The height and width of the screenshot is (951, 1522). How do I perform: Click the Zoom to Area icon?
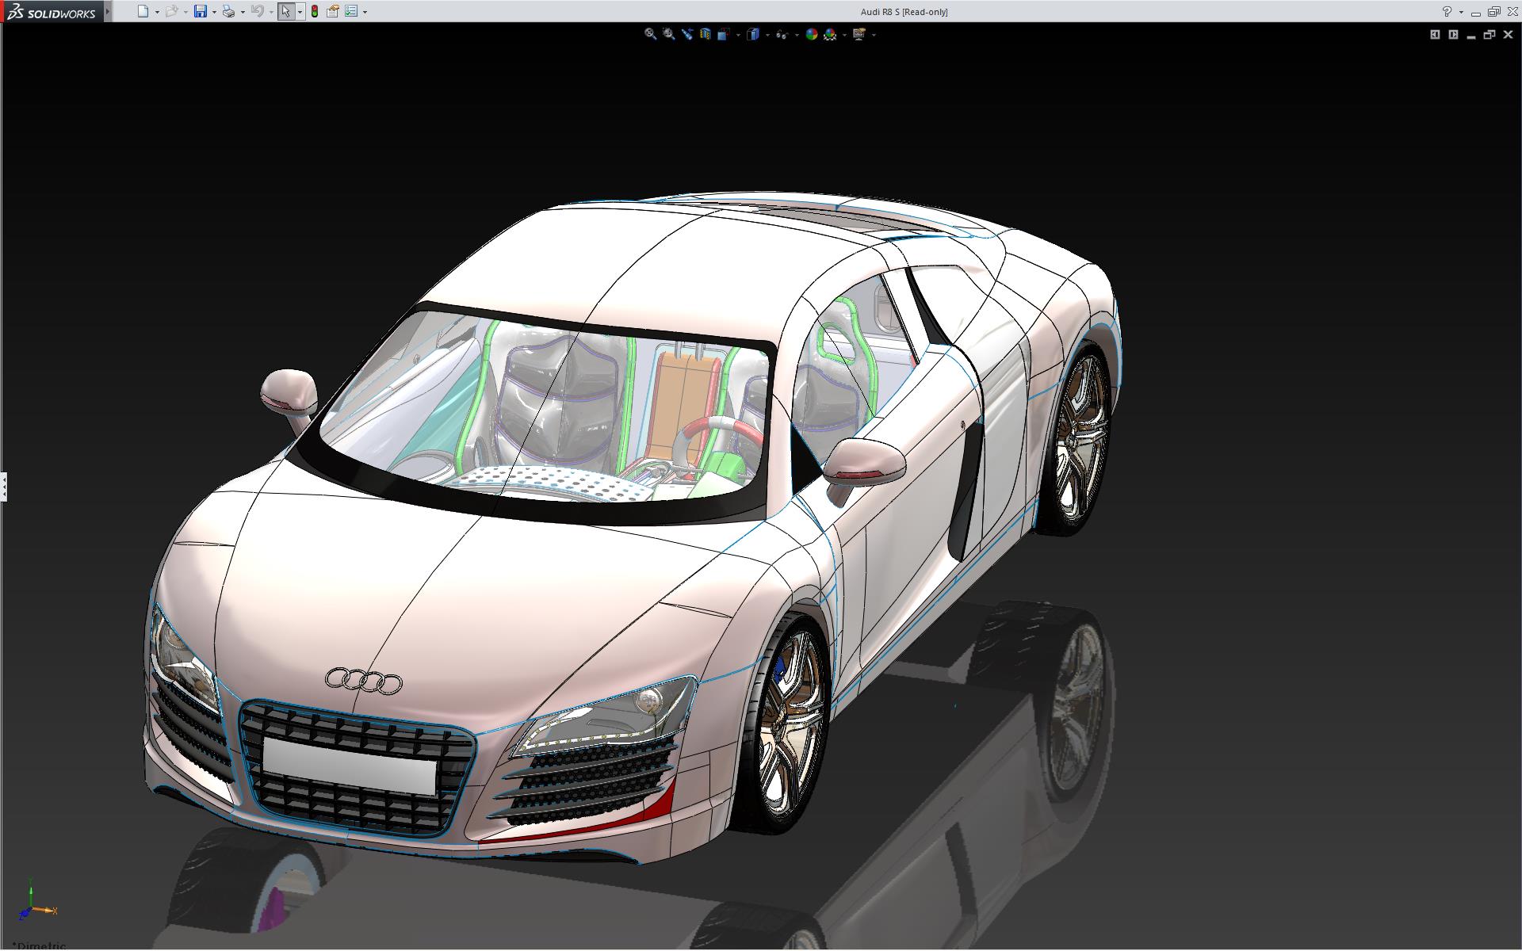(x=668, y=34)
